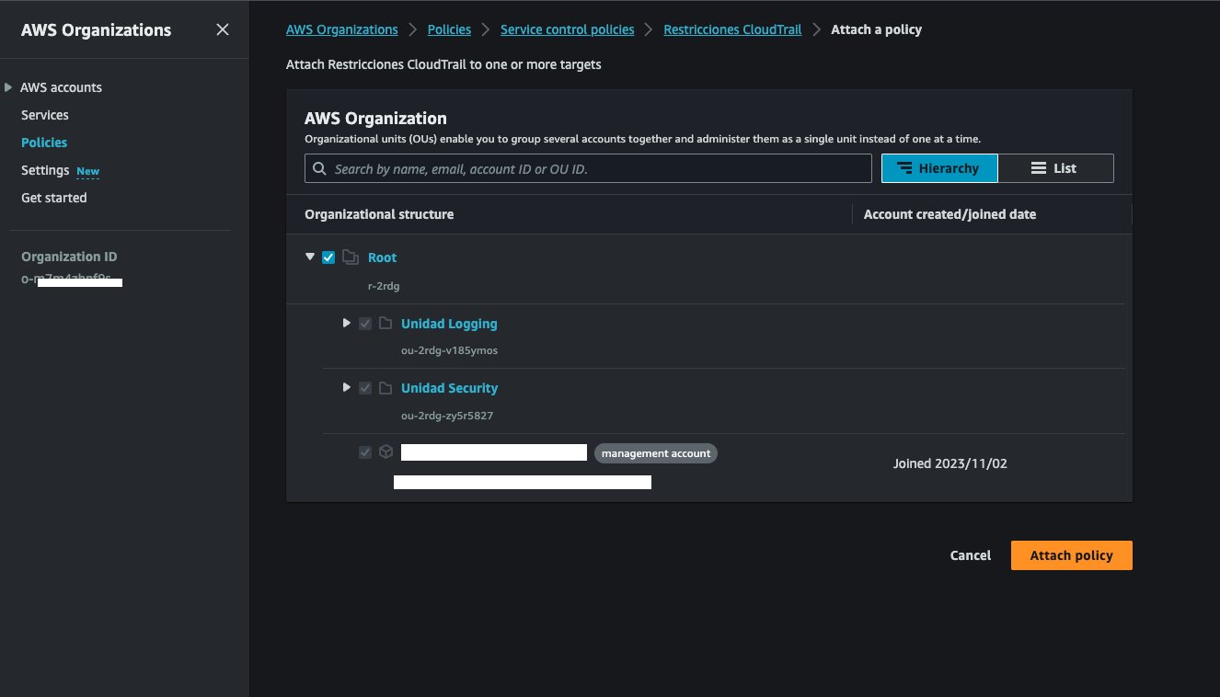Expand the Unidad Logging OU
This screenshot has height=697, width=1220.
[x=346, y=324]
